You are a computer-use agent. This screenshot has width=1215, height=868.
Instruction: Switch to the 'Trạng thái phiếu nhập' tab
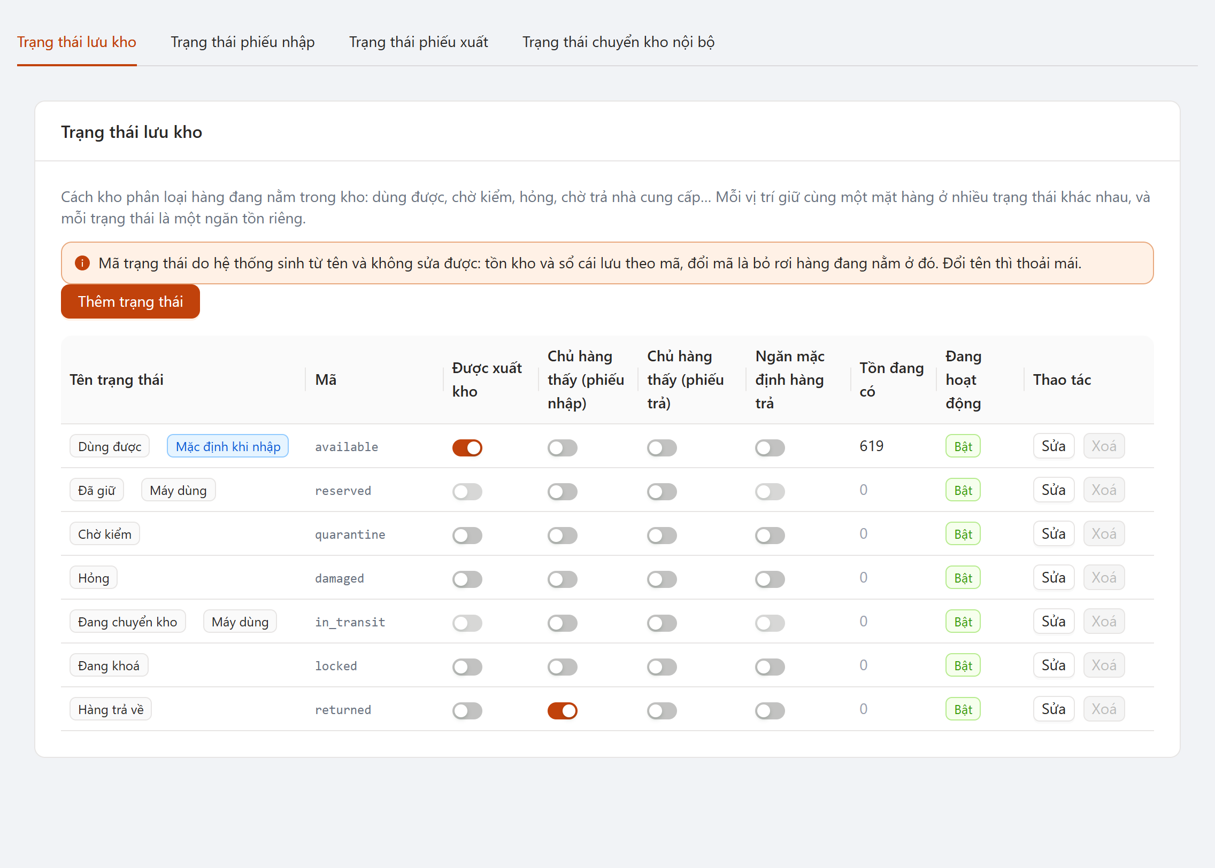[x=243, y=42]
